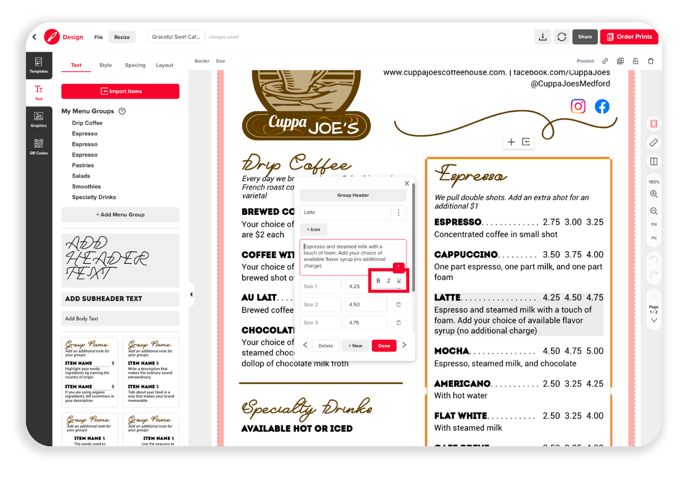Open the Size option in the toolbar
This screenshot has width=689, height=477.
click(220, 61)
